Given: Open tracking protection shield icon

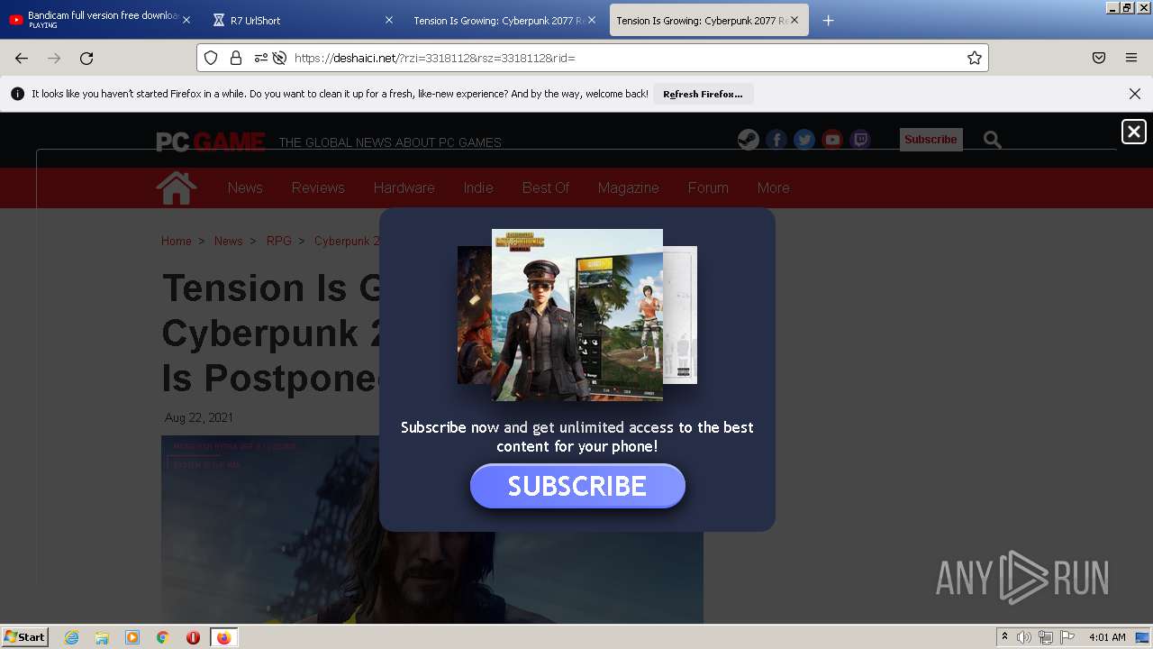Looking at the screenshot, I should 211,58.
